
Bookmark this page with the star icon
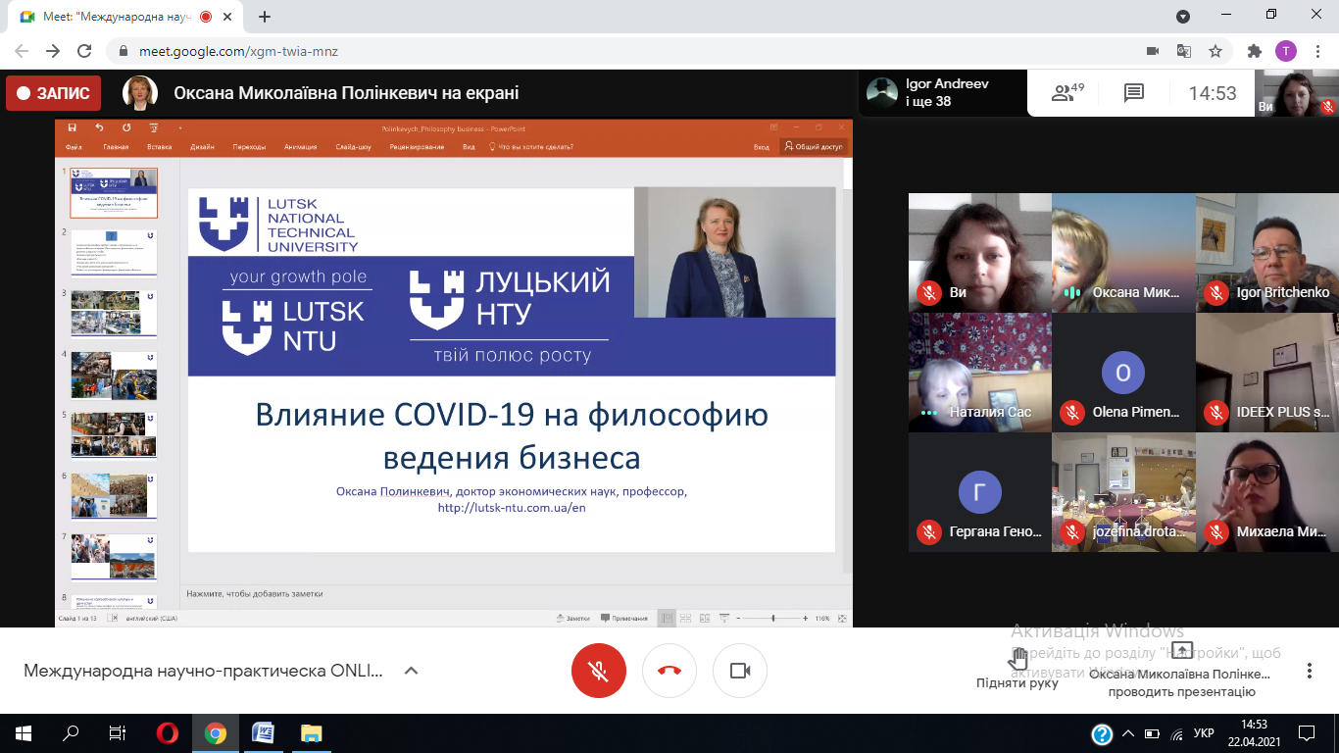pyautogui.click(x=1215, y=51)
